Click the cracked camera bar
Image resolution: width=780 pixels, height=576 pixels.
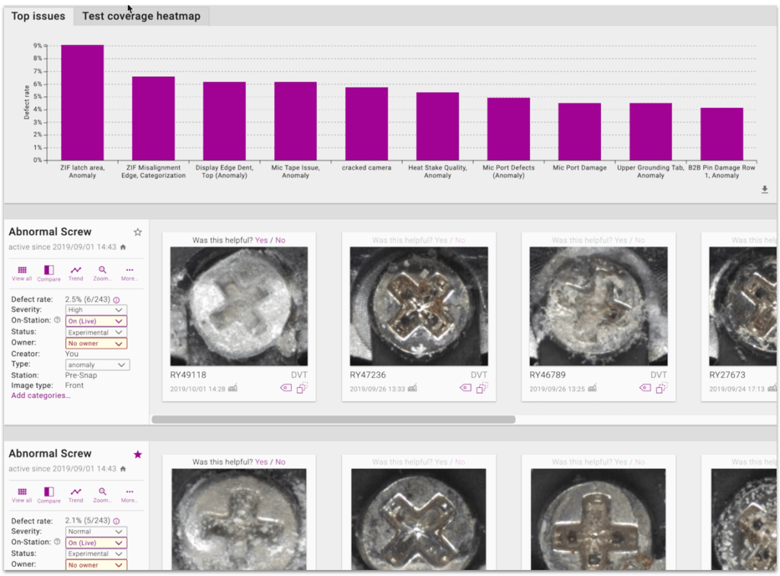coord(366,124)
